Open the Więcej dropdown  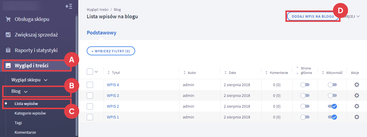(351, 16)
